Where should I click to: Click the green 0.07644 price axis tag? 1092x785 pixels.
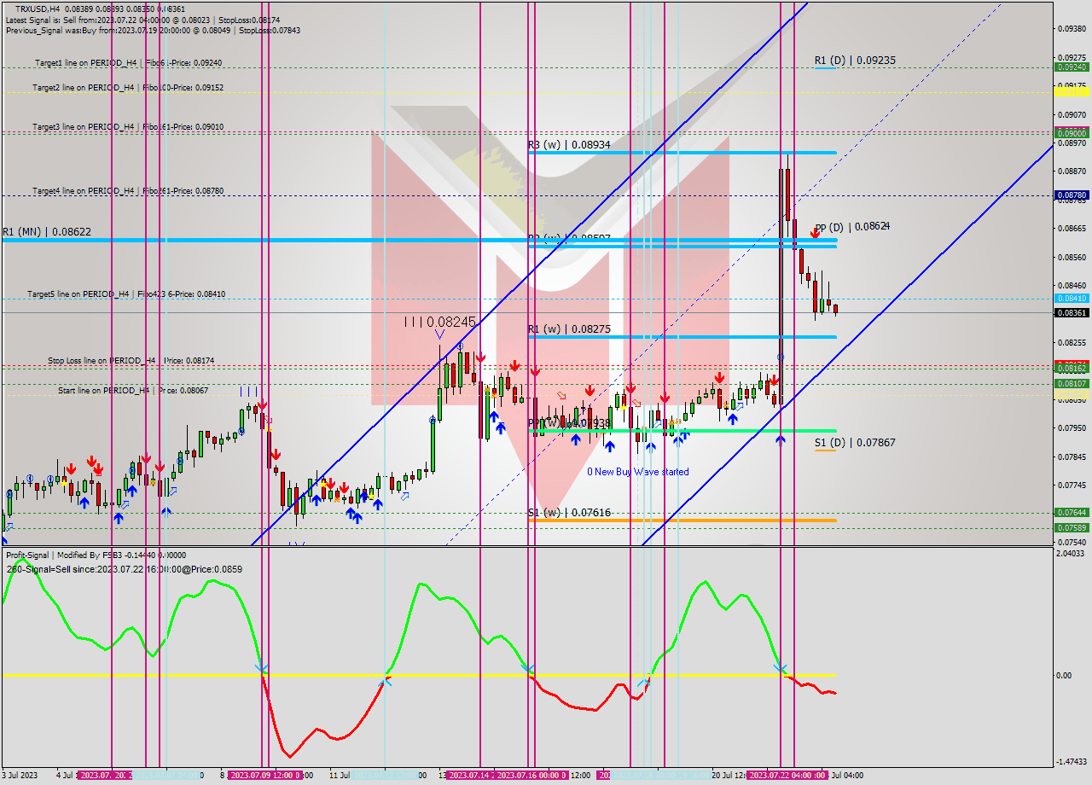pyautogui.click(x=1072, y=513)
